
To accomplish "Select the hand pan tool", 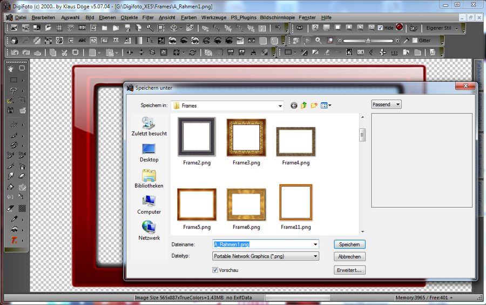I will (x=12, y=69).
